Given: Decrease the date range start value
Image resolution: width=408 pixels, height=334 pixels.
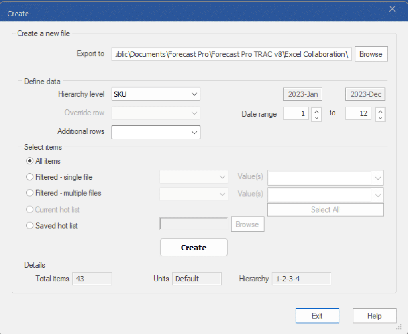Looking at the screenshot, I should (x=317, y=117).
